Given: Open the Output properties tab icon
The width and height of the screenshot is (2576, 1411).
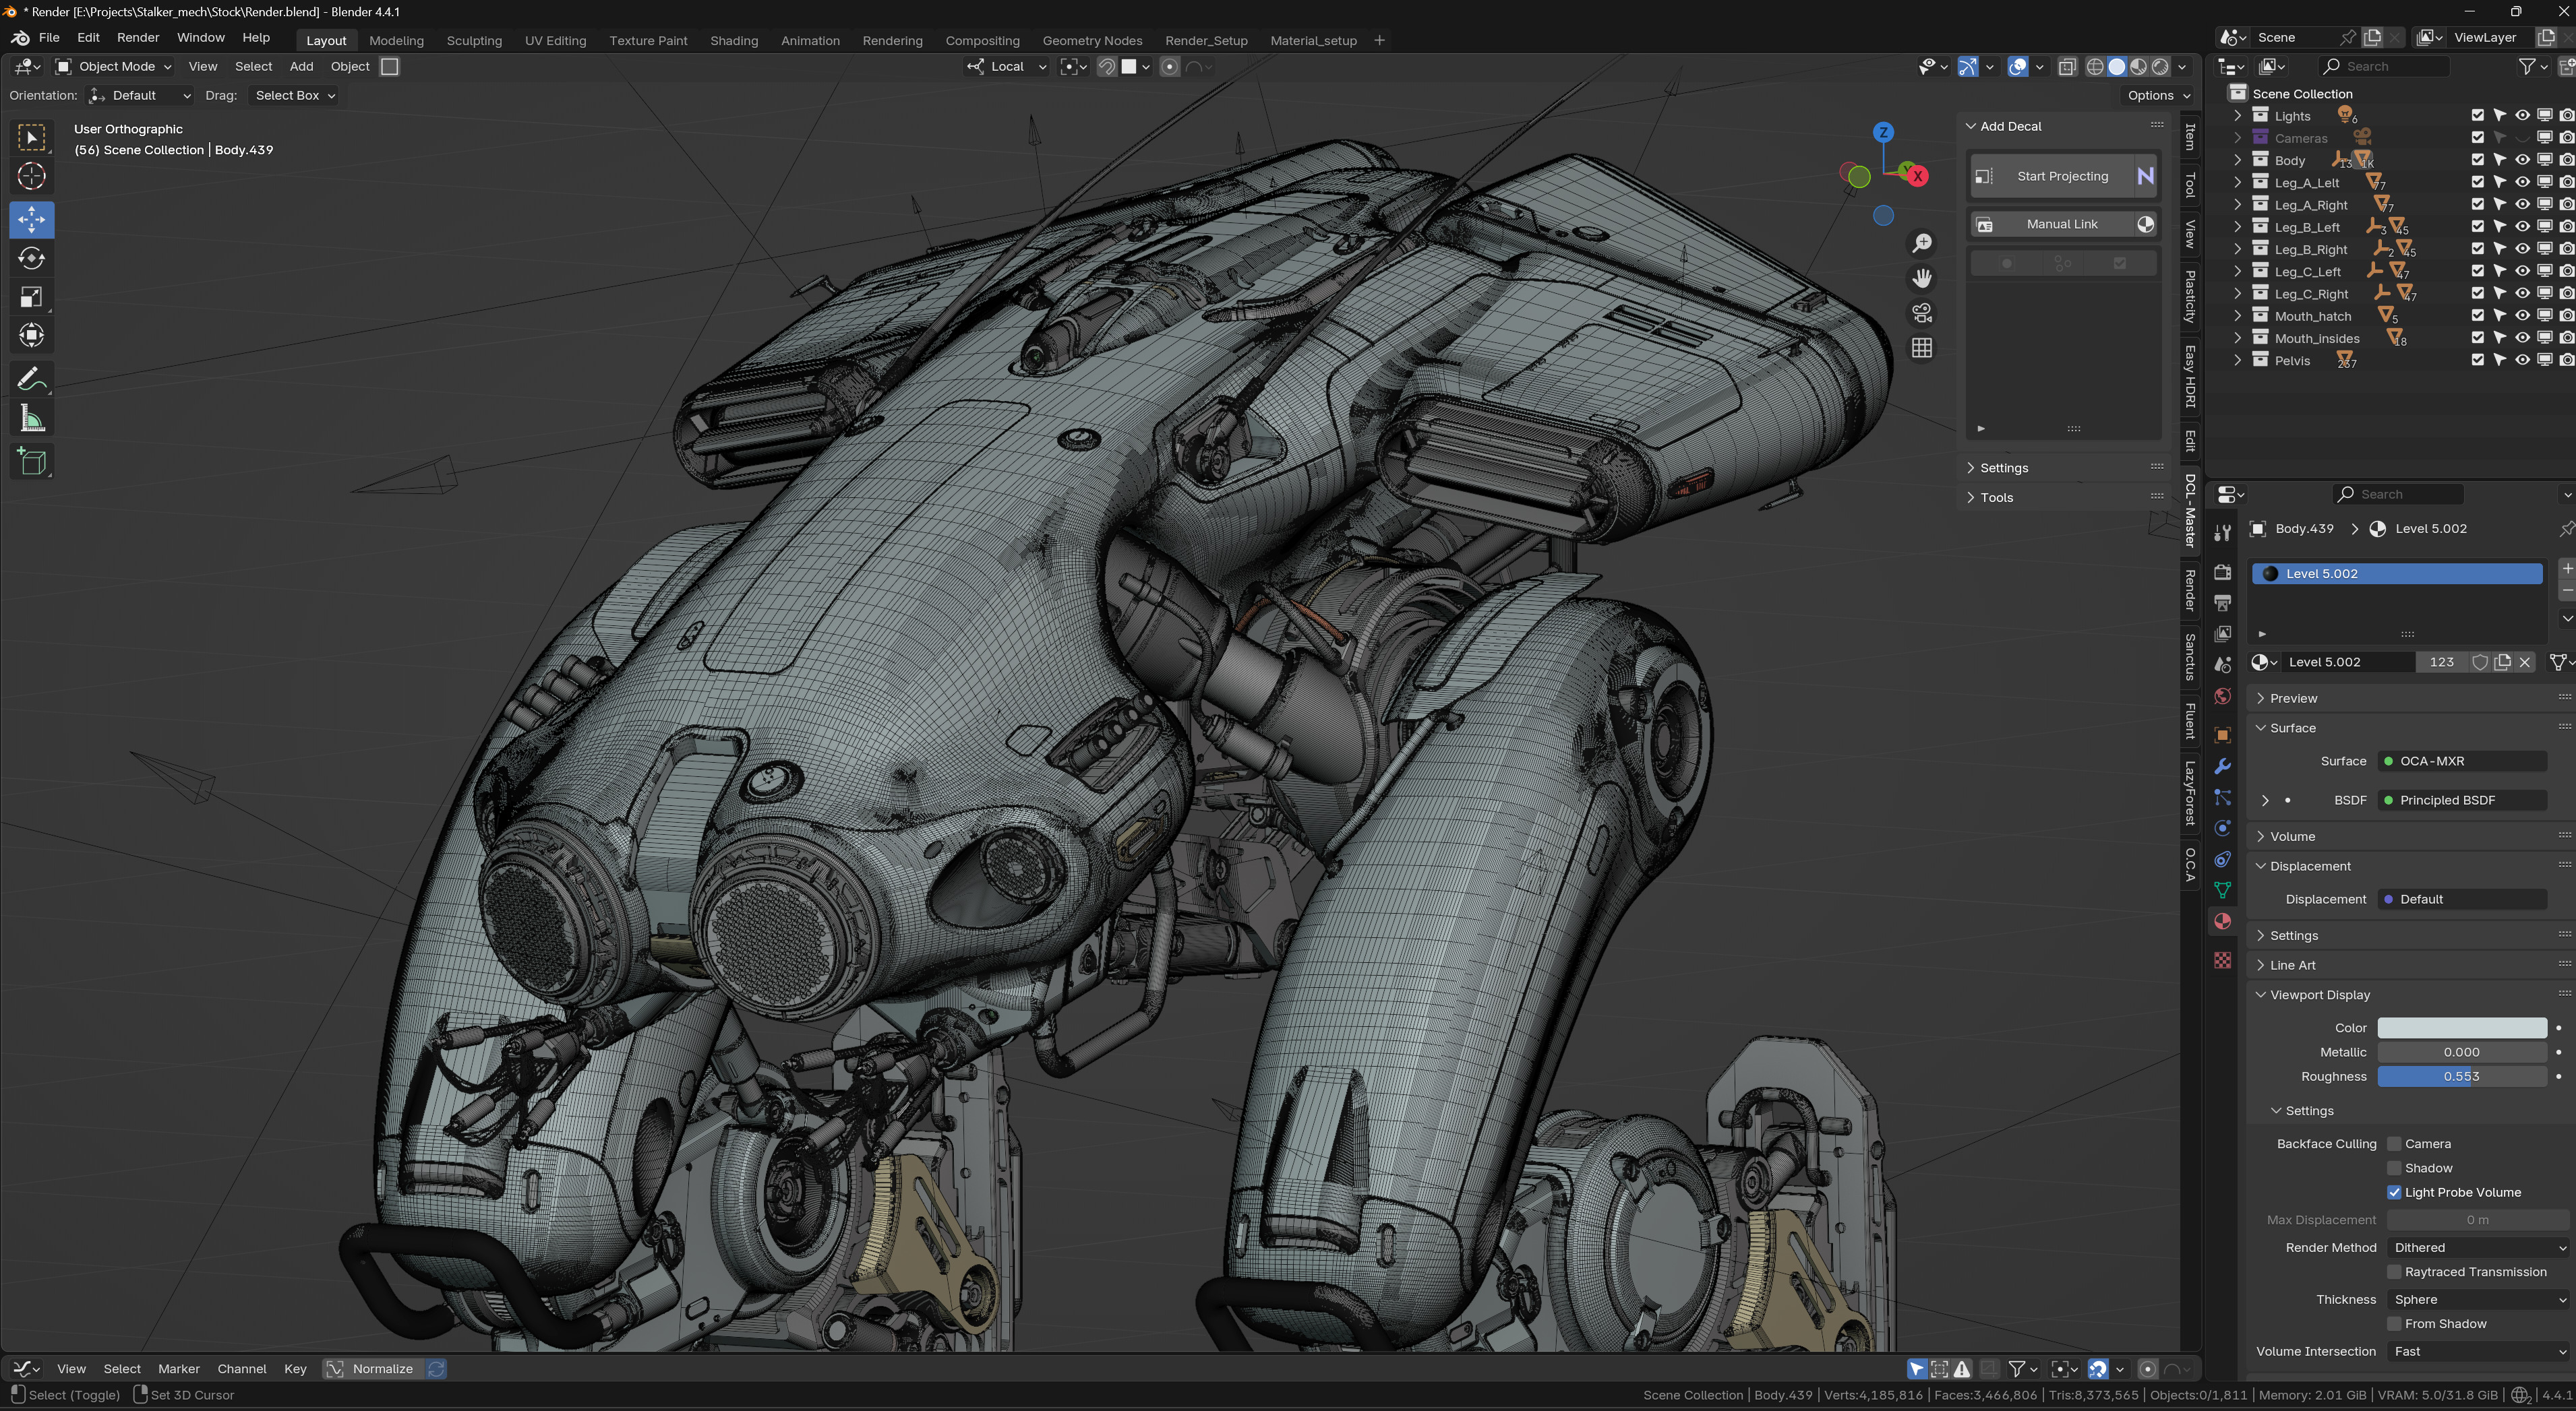Looking at the screenshot, I should [x=2222, y=604].
